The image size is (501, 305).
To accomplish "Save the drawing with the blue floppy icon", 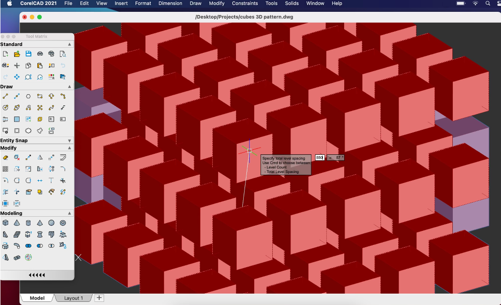I will [x=29, y=54].
